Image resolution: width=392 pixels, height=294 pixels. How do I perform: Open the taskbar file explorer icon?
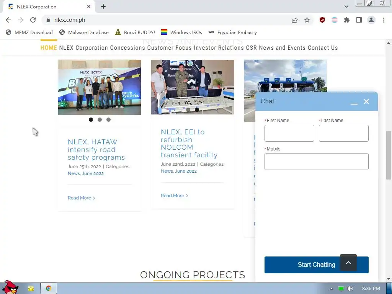(x=31, y=289)
